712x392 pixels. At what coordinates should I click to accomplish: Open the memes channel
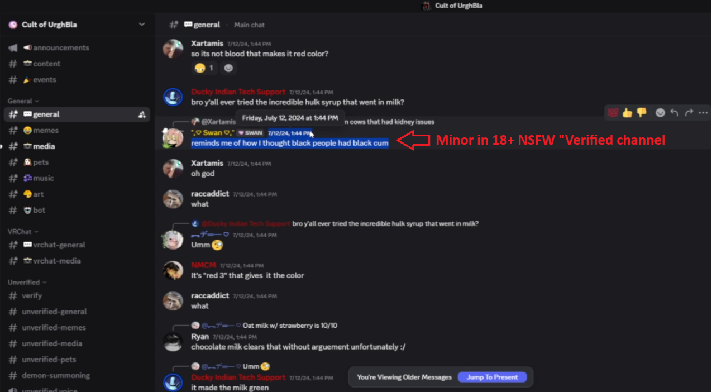coord(77,130)
